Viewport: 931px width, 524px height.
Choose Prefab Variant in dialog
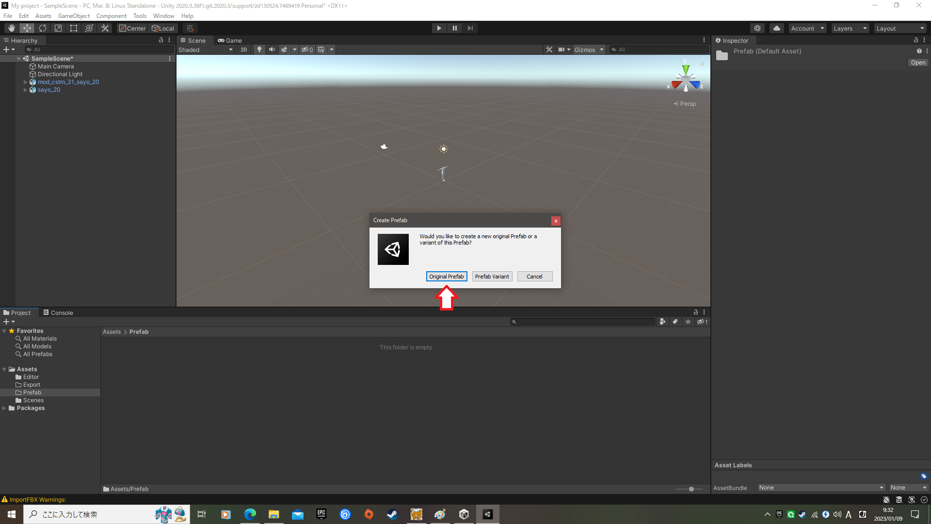pyautogui.click(x=492, y=276)
